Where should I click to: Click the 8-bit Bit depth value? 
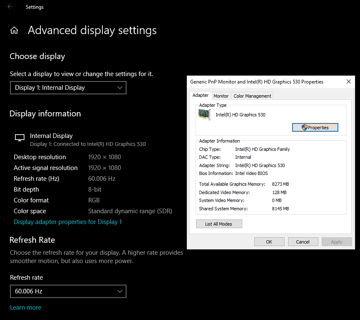pyautogui.click(x=94, y=190)
